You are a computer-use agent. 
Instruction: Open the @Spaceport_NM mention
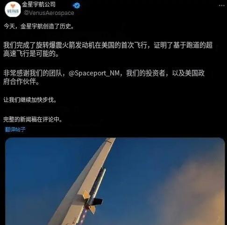click(94, 73)
